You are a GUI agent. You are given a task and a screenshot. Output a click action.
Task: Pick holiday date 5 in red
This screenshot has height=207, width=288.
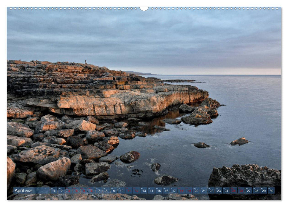(84, 192)
